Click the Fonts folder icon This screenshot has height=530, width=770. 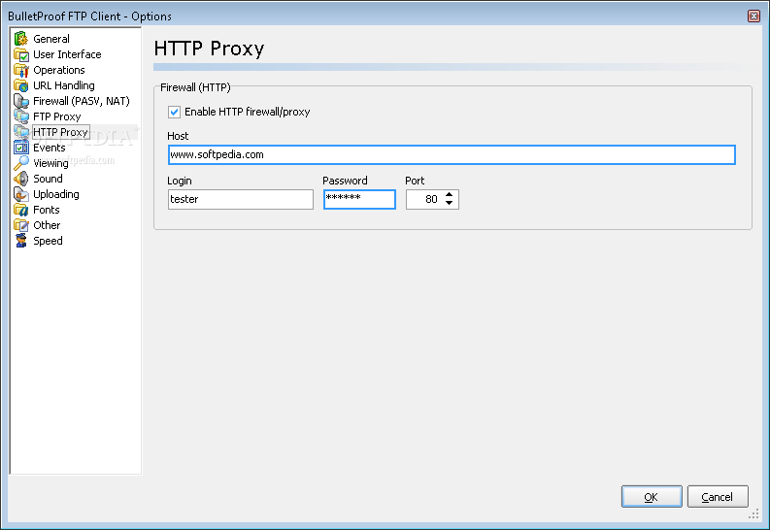[x=21, y=210]
